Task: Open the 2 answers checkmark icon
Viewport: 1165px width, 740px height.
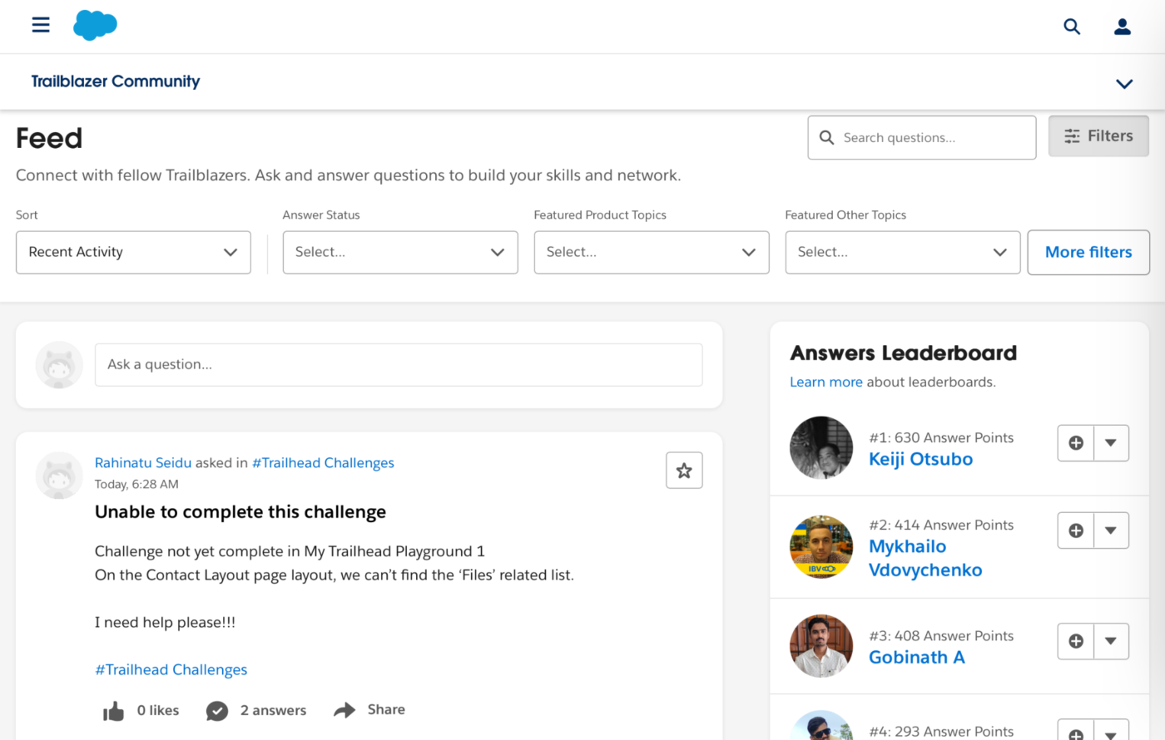Action: [x=217, y=711]
